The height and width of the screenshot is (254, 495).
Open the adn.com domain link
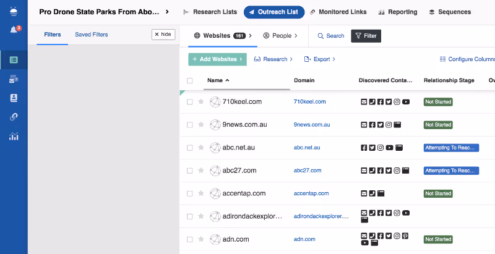(x=304, y=239)
